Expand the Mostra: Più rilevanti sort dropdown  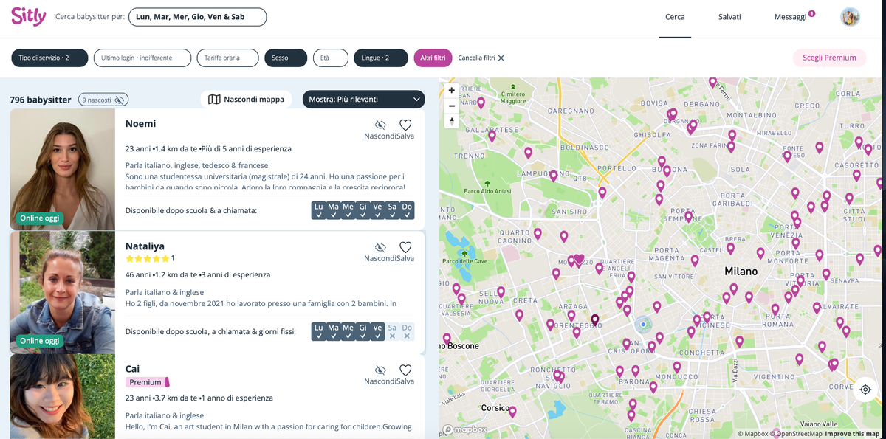364,99
